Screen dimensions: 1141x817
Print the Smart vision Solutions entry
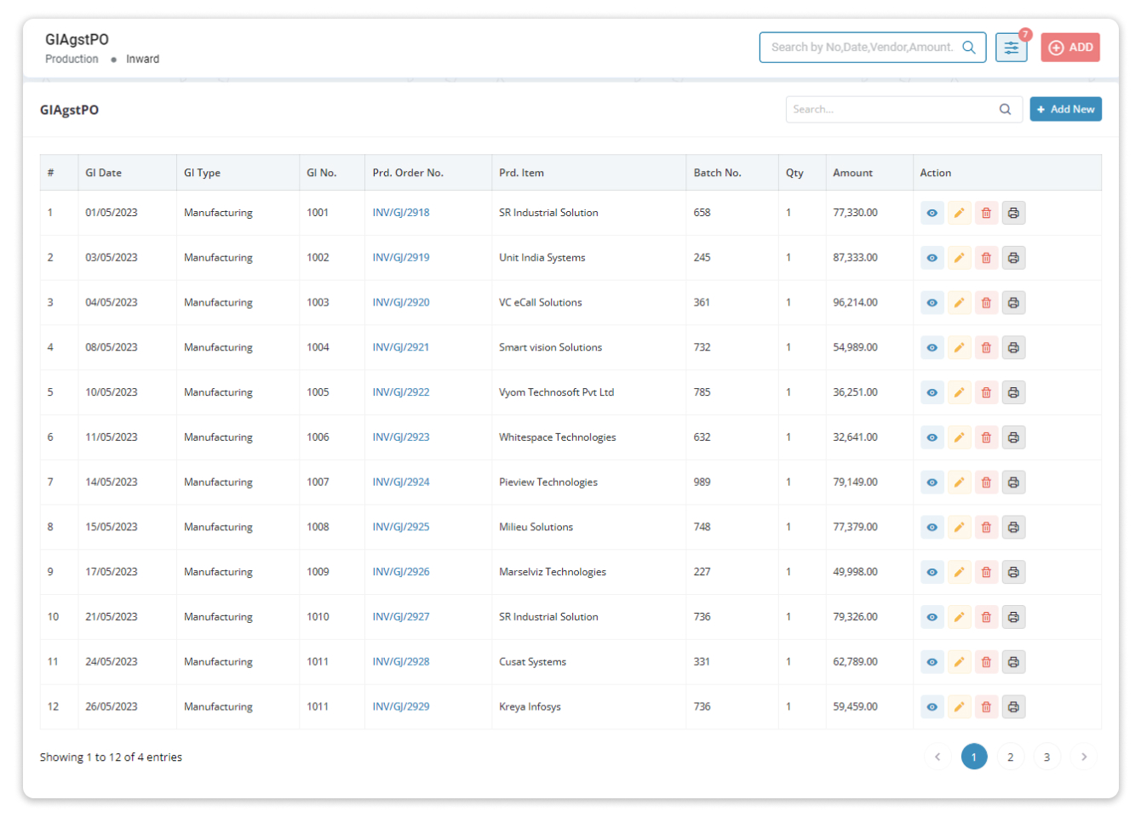[1013, 347]
